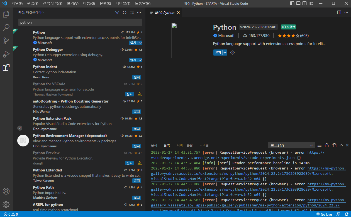Open feedback icon in status bar

coord(338,214)
